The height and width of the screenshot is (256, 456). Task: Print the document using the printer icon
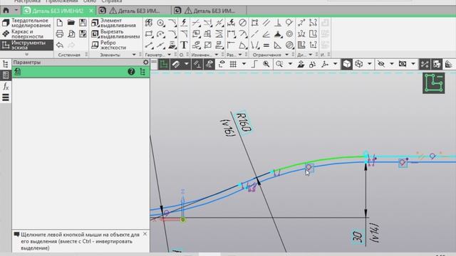60,34
